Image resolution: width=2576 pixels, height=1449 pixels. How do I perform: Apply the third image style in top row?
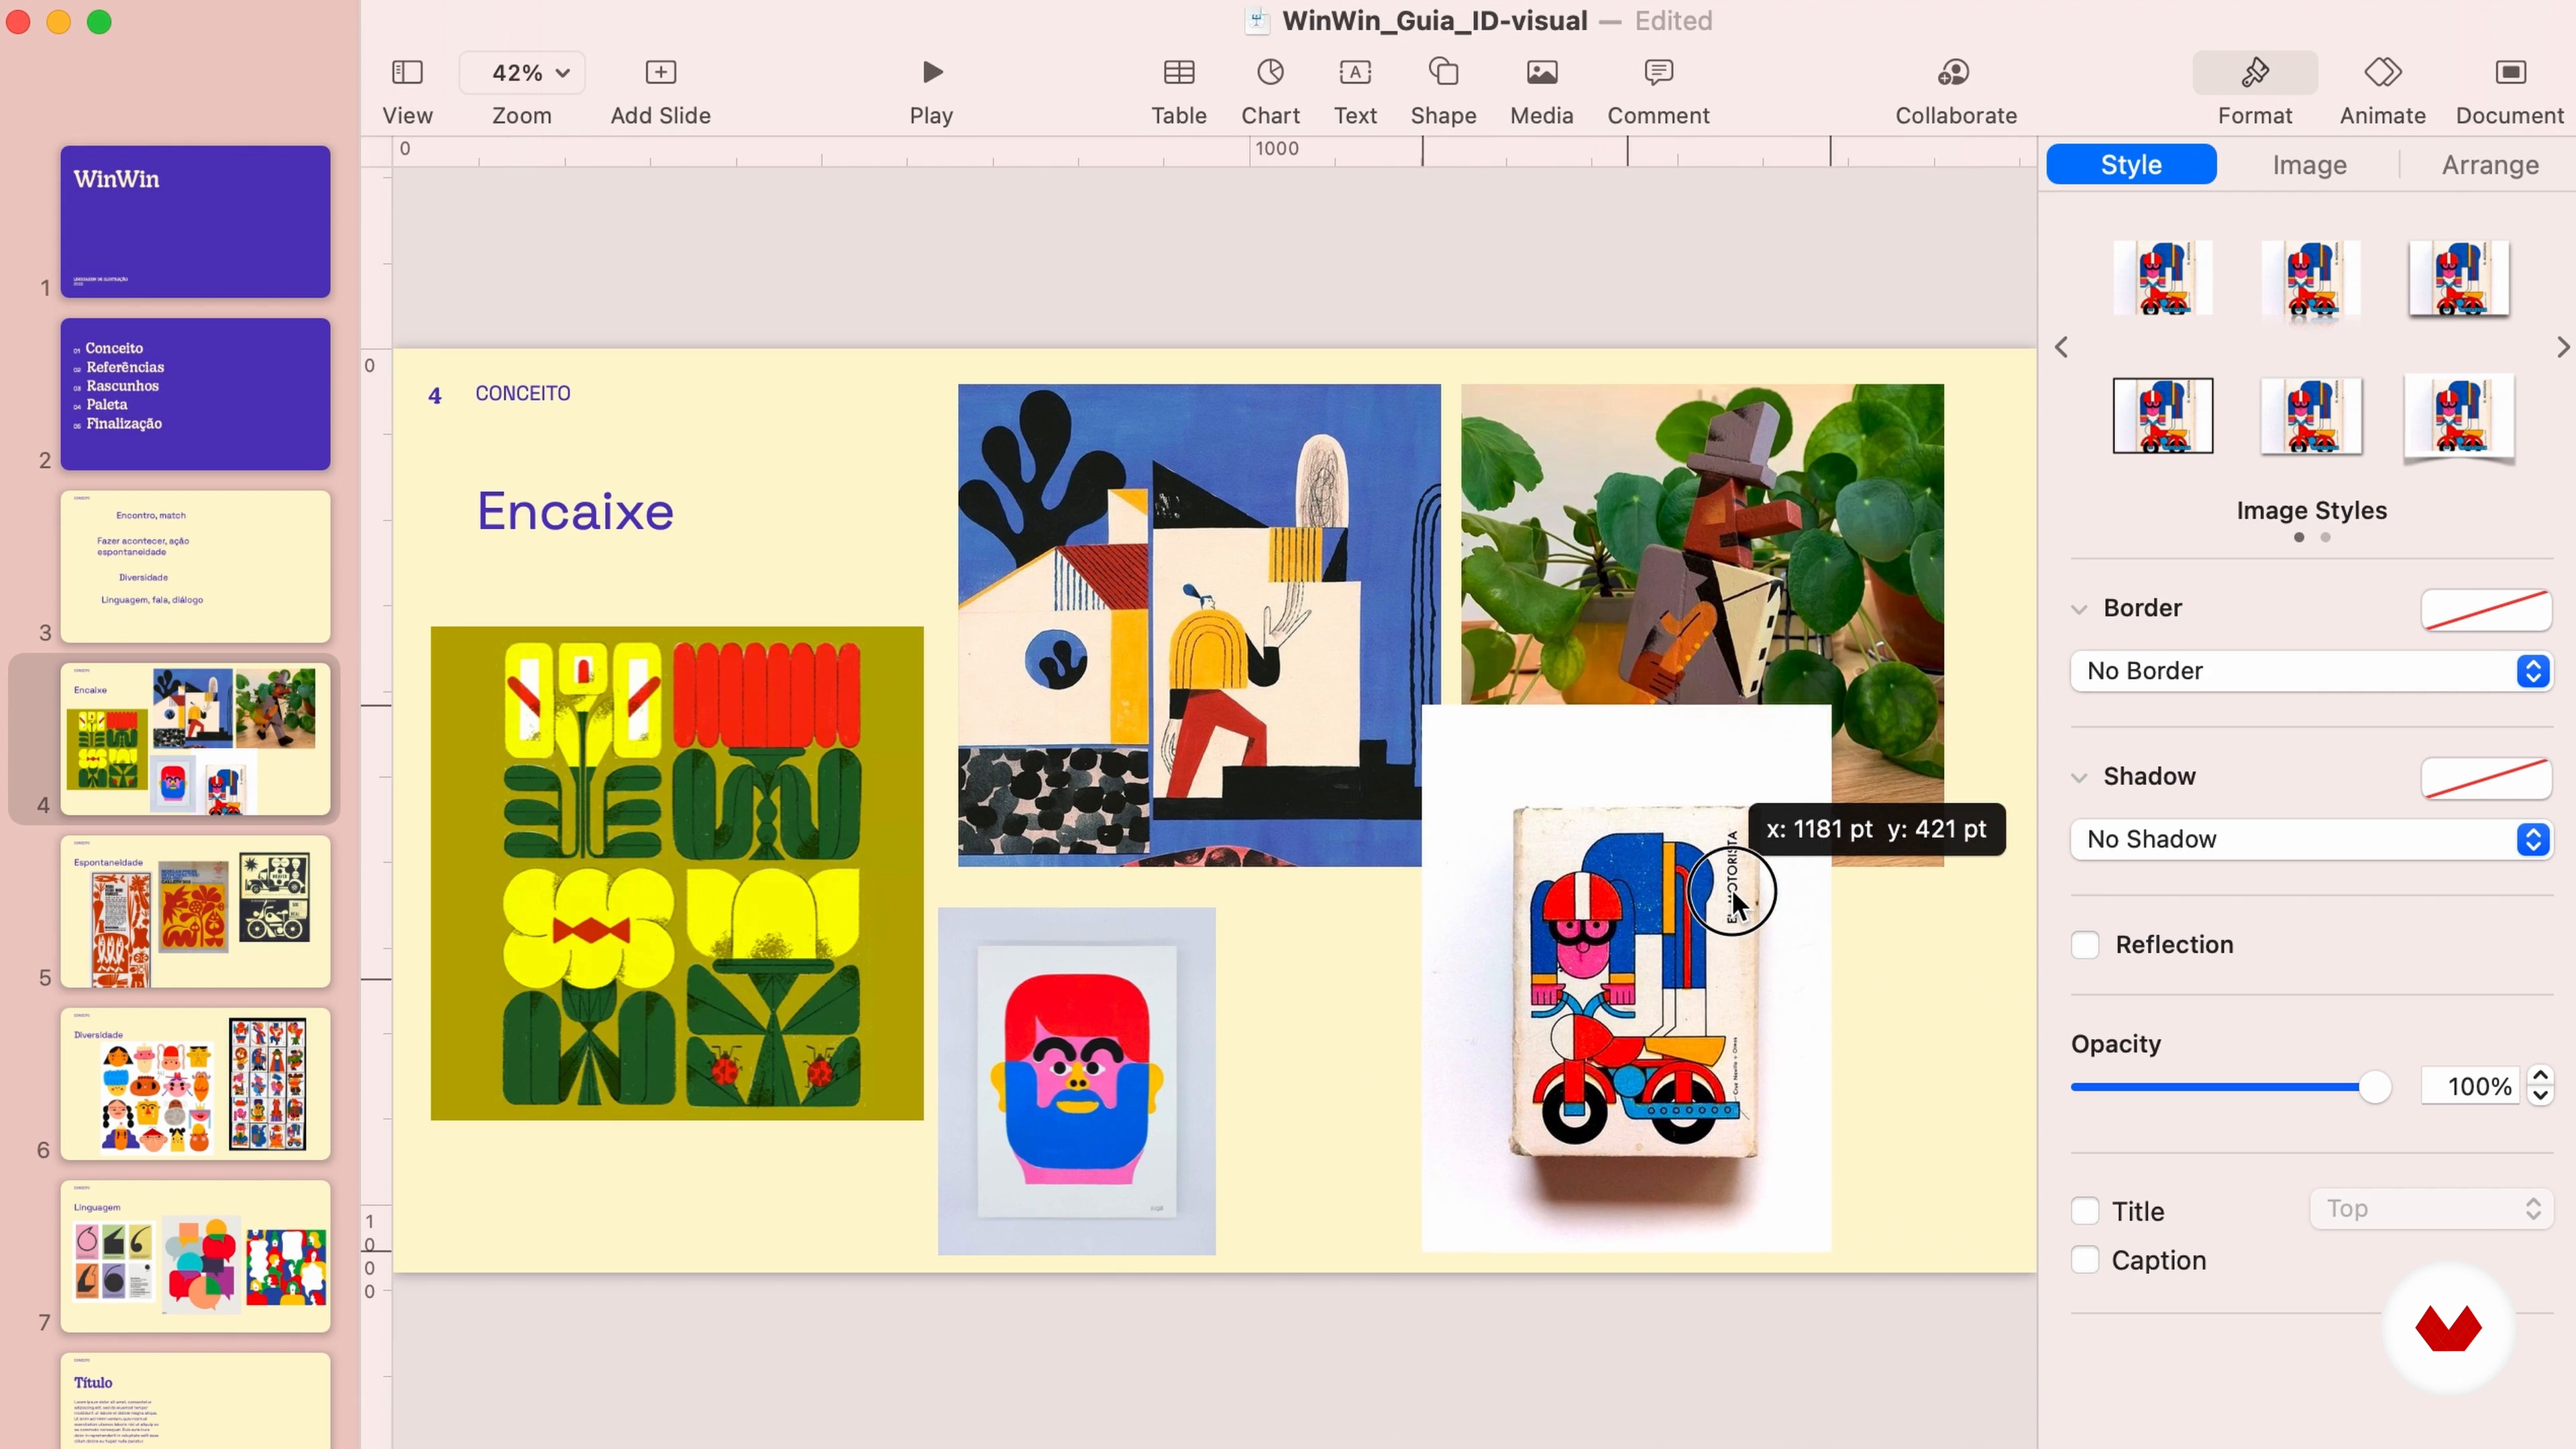click(2459, 279)
